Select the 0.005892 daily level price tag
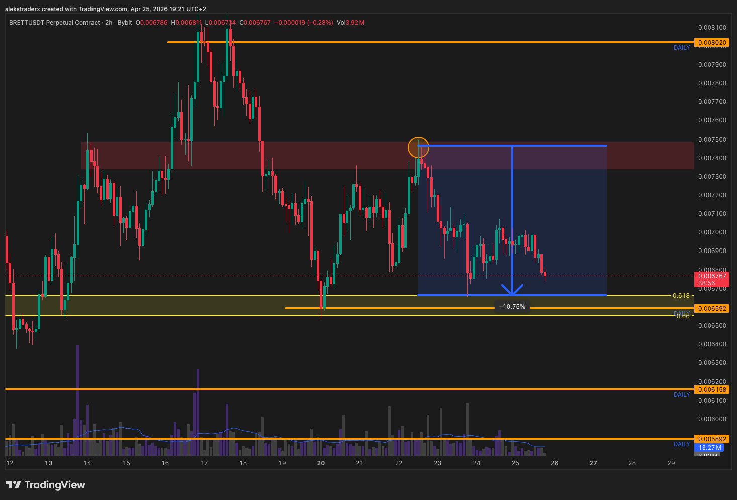This screenshot has height=500, width=737. 711,439
